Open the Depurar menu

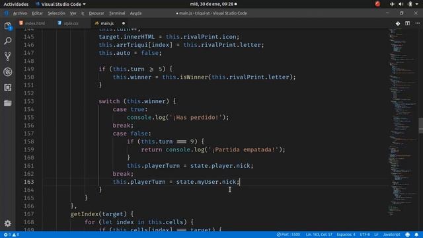click(96, 13)
